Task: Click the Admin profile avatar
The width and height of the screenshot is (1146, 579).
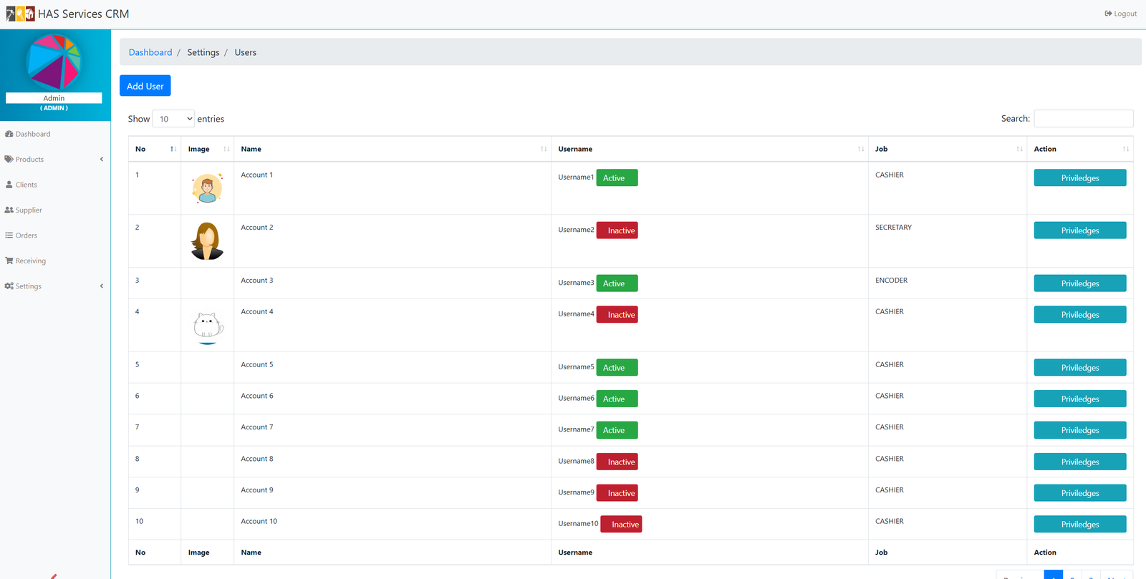Action: pos(54,62)
